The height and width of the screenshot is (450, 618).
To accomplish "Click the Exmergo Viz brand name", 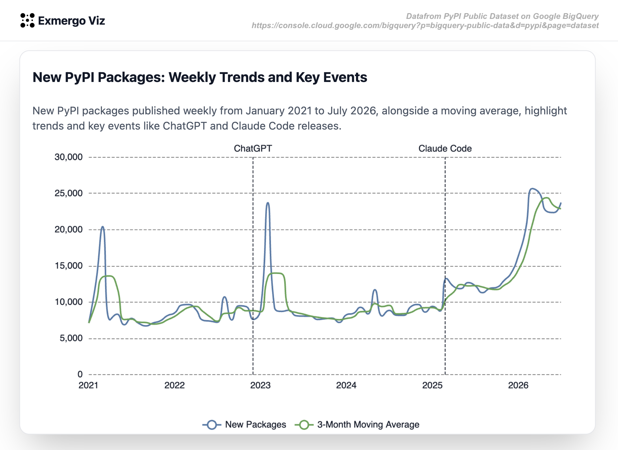I will (x=71, y=21).
